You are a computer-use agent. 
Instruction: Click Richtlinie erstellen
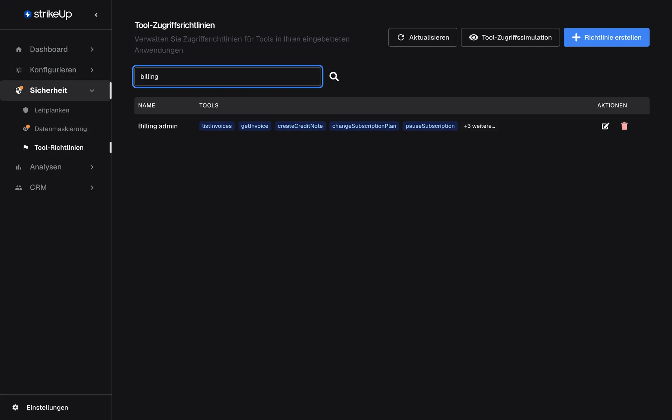[606, 37]
